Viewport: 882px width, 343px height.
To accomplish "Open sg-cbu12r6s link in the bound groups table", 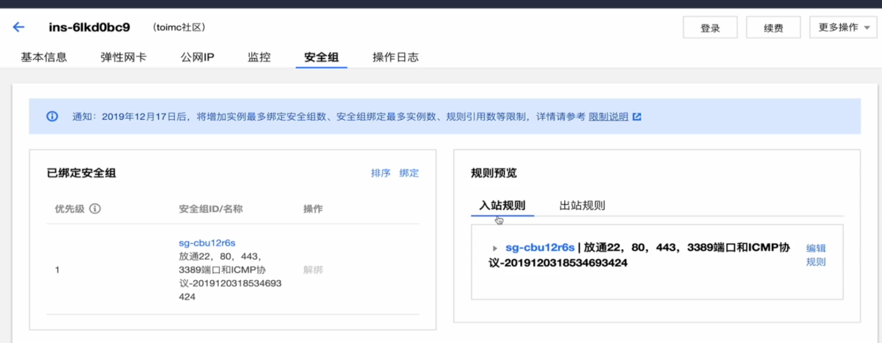I will [x=207, y=243].
